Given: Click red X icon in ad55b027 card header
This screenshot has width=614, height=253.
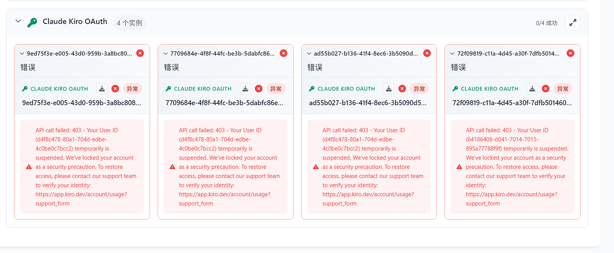Looking at the screenshot, I should click(427, 53).
